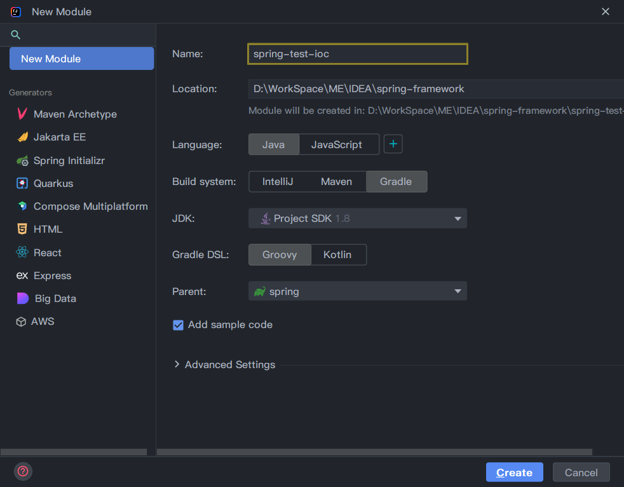Set Gradle DSL to Kotlin
The height and width of the screenshot is (487, 624).
pyautogui.click(x=337, y=254)
